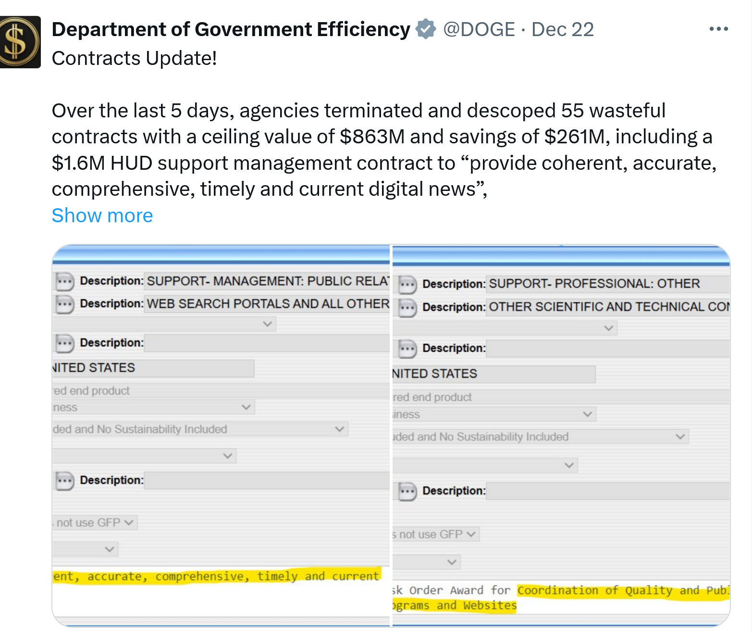The width and height of the screenshot is (752, 632).
Task: Open right 'not use GFP' dropdown
Action: 471,534
